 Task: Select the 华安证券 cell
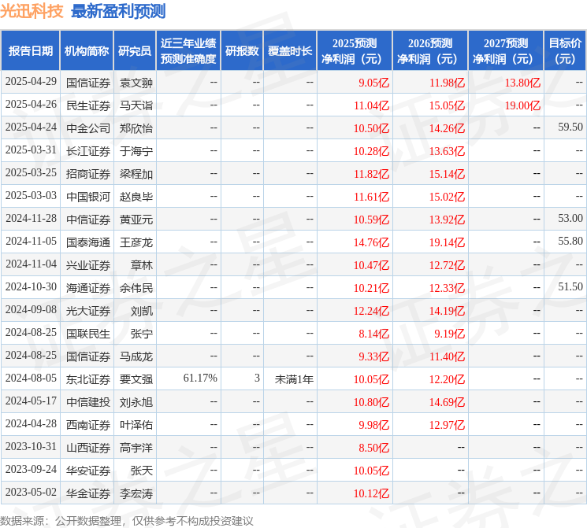(88, 471)
